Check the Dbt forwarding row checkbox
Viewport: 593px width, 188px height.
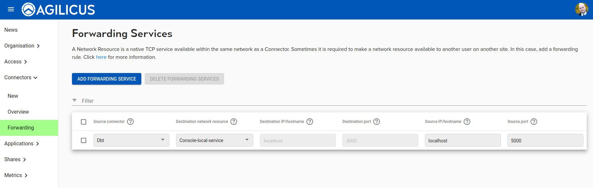pyautogui.click(x=84, y=140)
